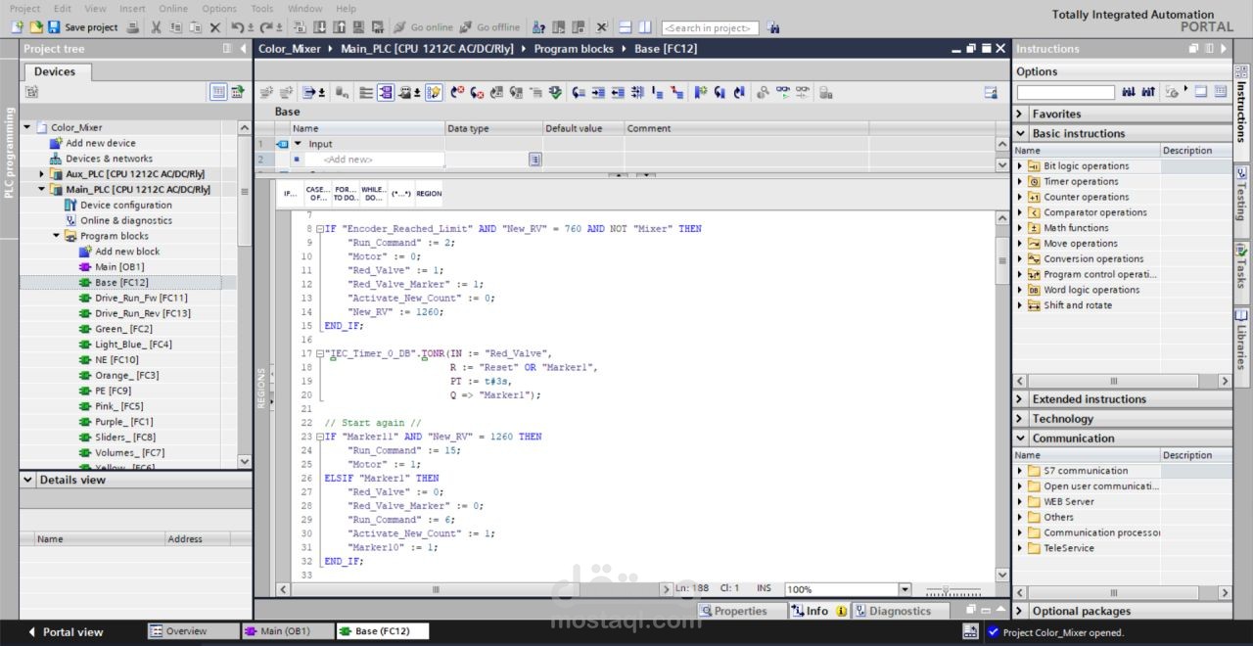Open the zoom percentage dropdown
This screenshot has height=646, width=1253.
coord(905,589)
